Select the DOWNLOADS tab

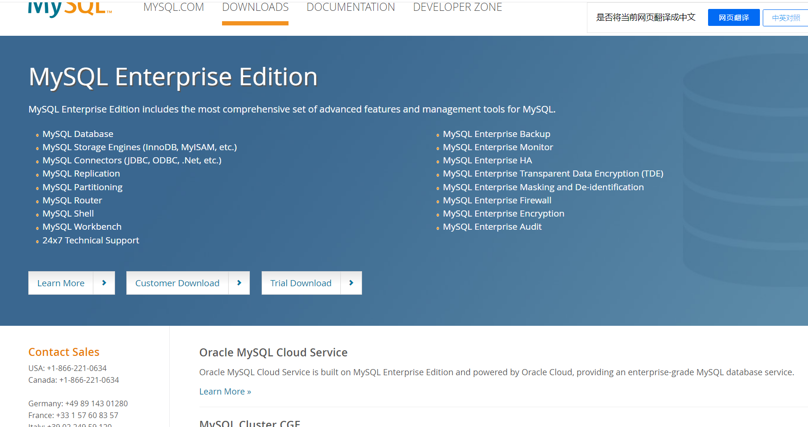255,7
